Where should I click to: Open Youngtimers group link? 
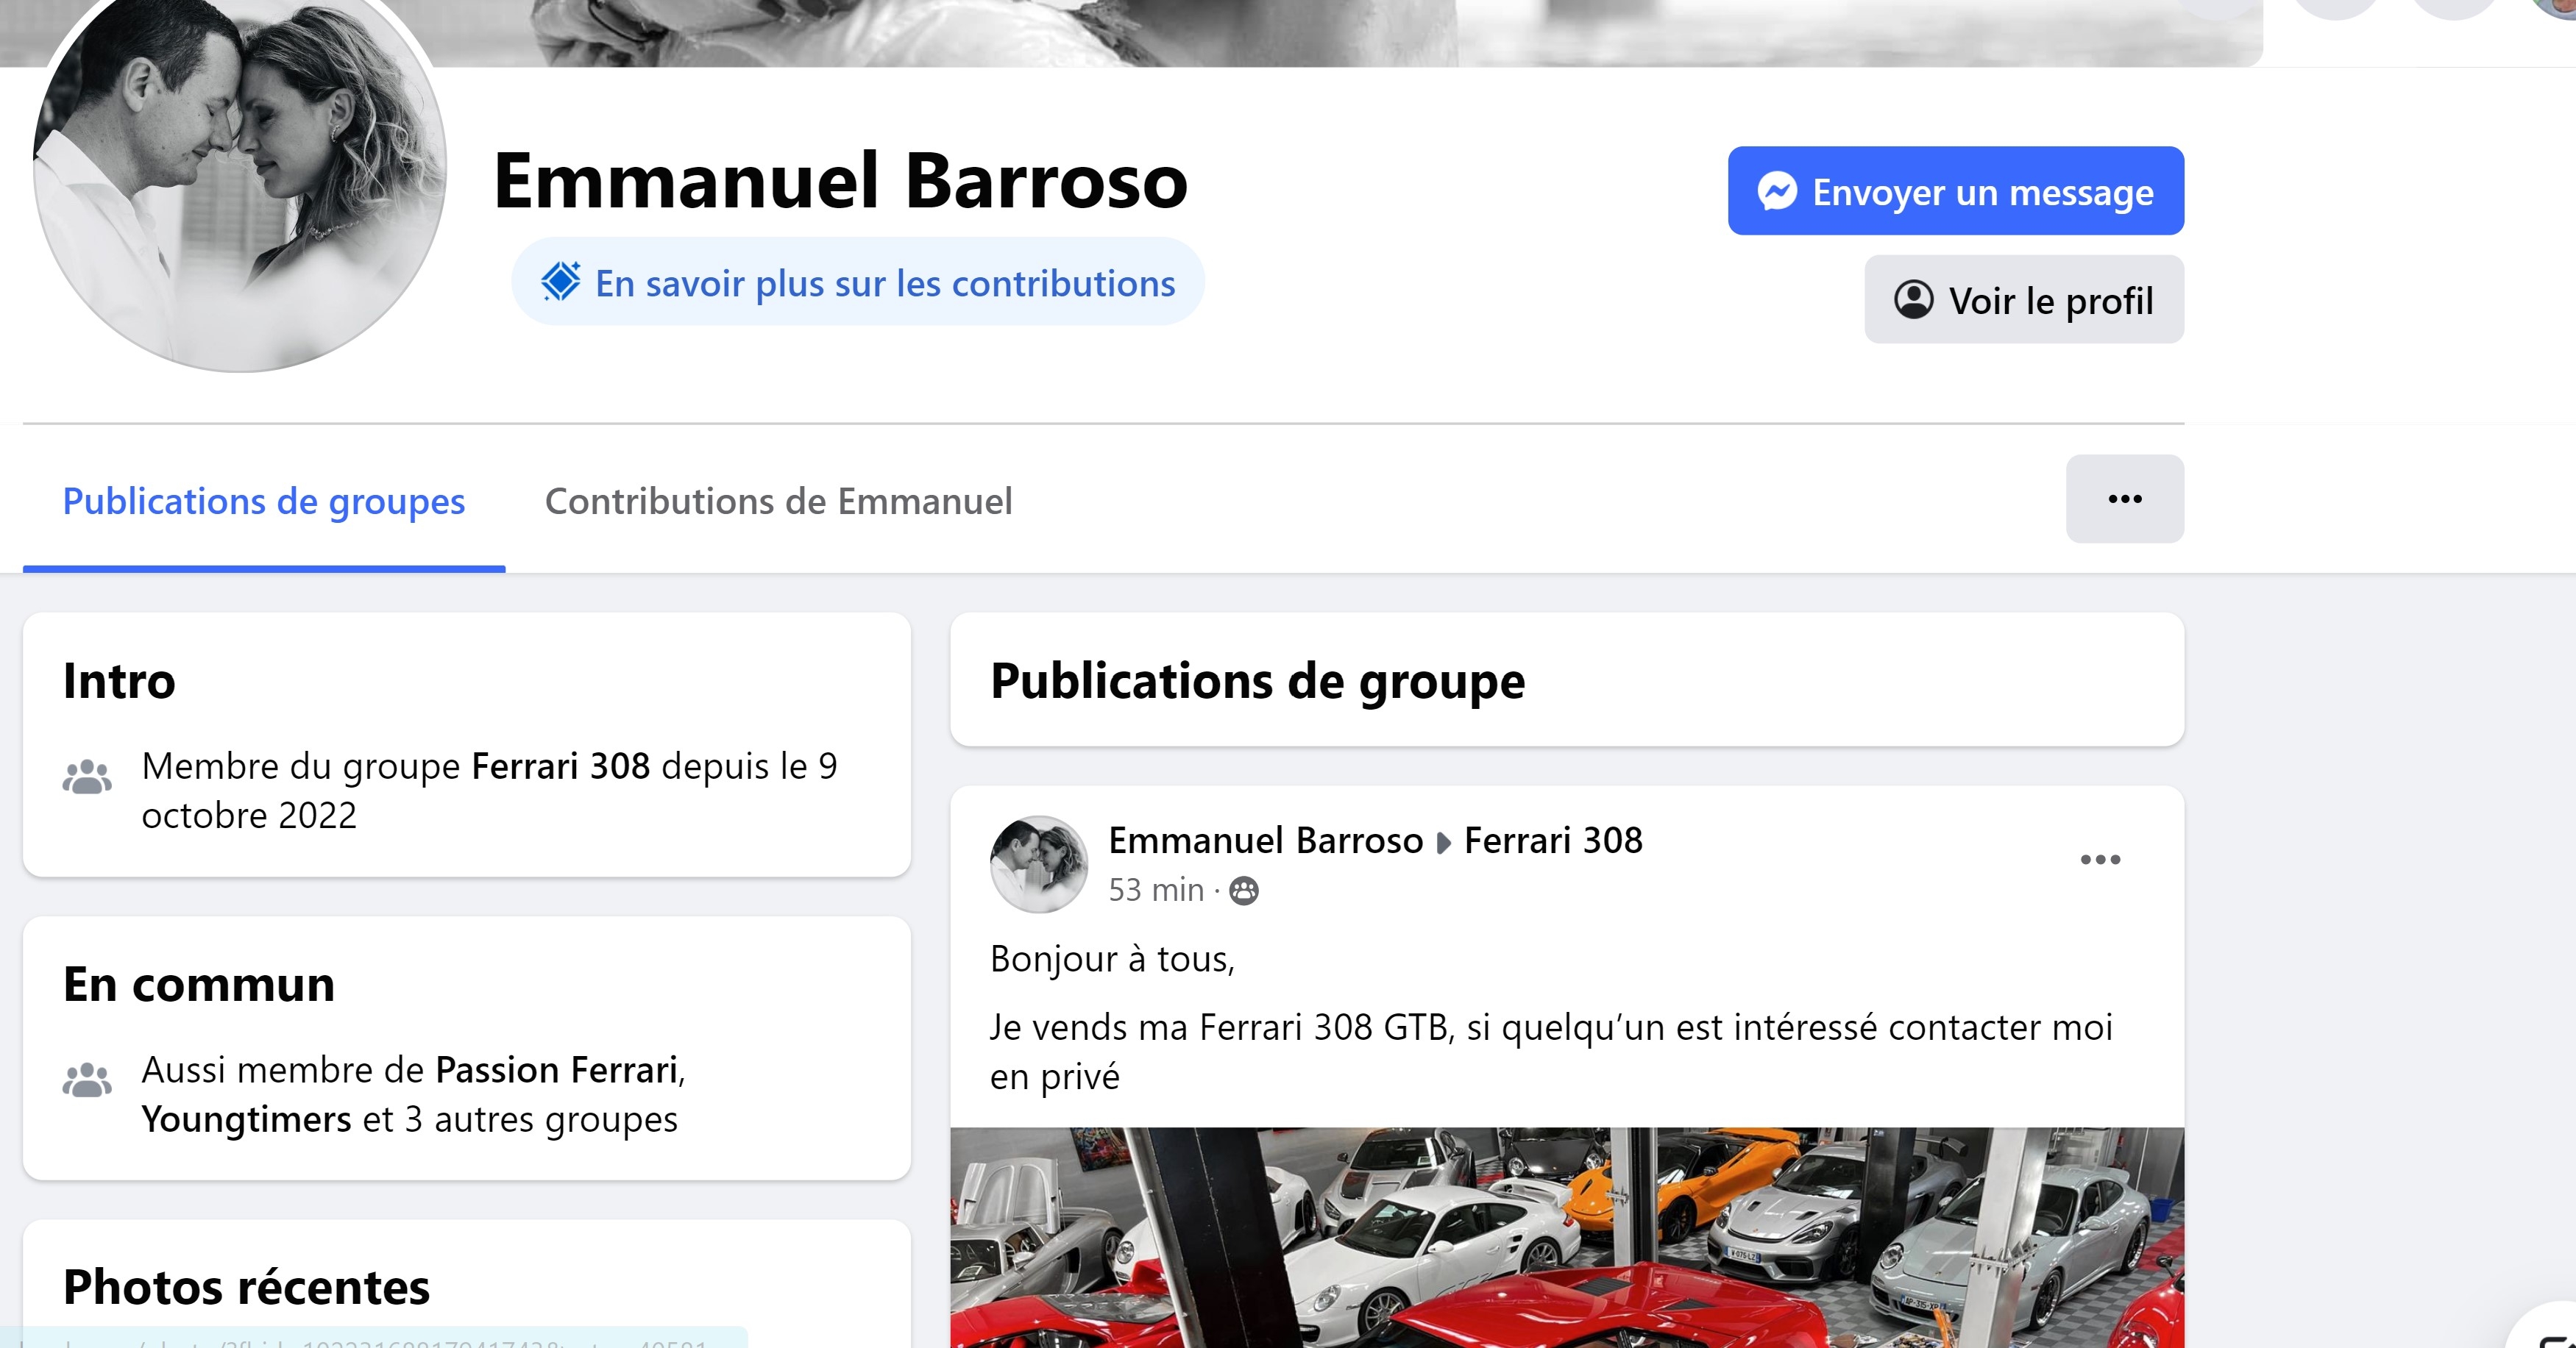246,1119
